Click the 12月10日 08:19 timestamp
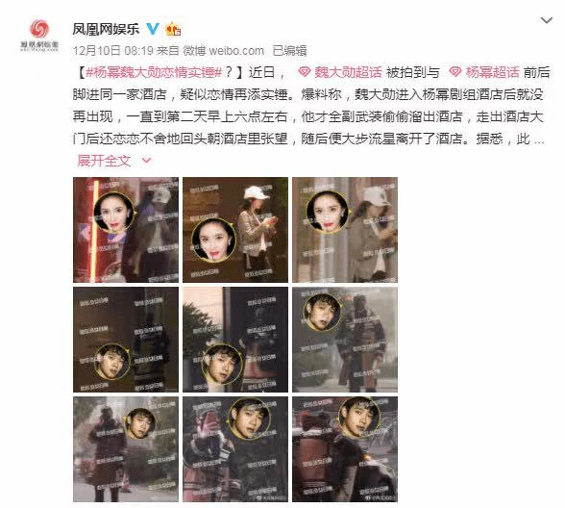This screenshot has height=508, width=565. click(113, 51)
